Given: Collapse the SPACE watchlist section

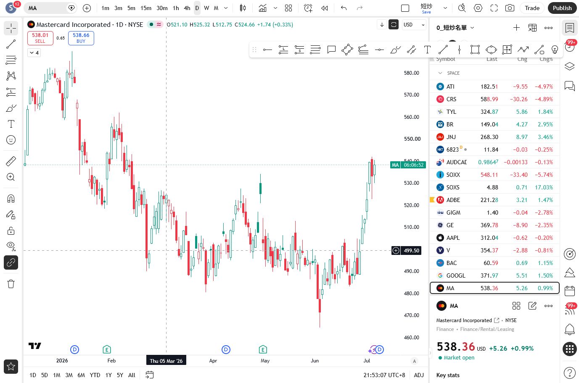Looking at the screenshot, I should tap(440, 73).
